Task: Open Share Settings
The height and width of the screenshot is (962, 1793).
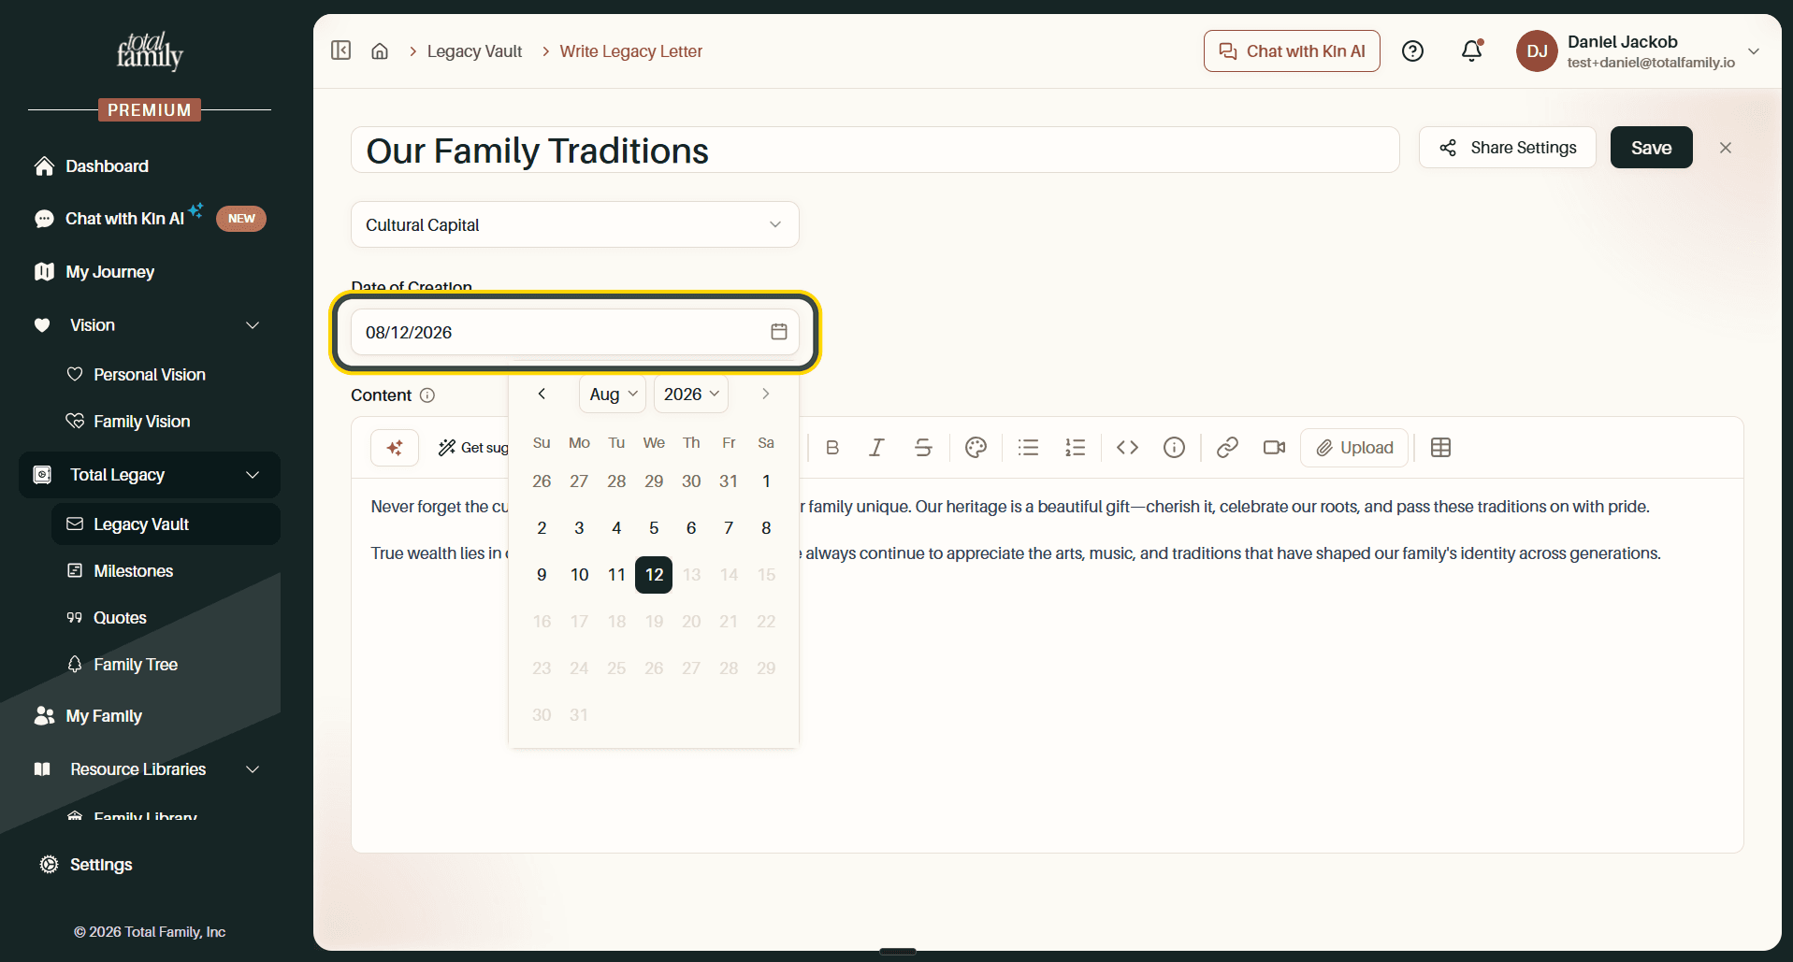Action: (1507, 148)
